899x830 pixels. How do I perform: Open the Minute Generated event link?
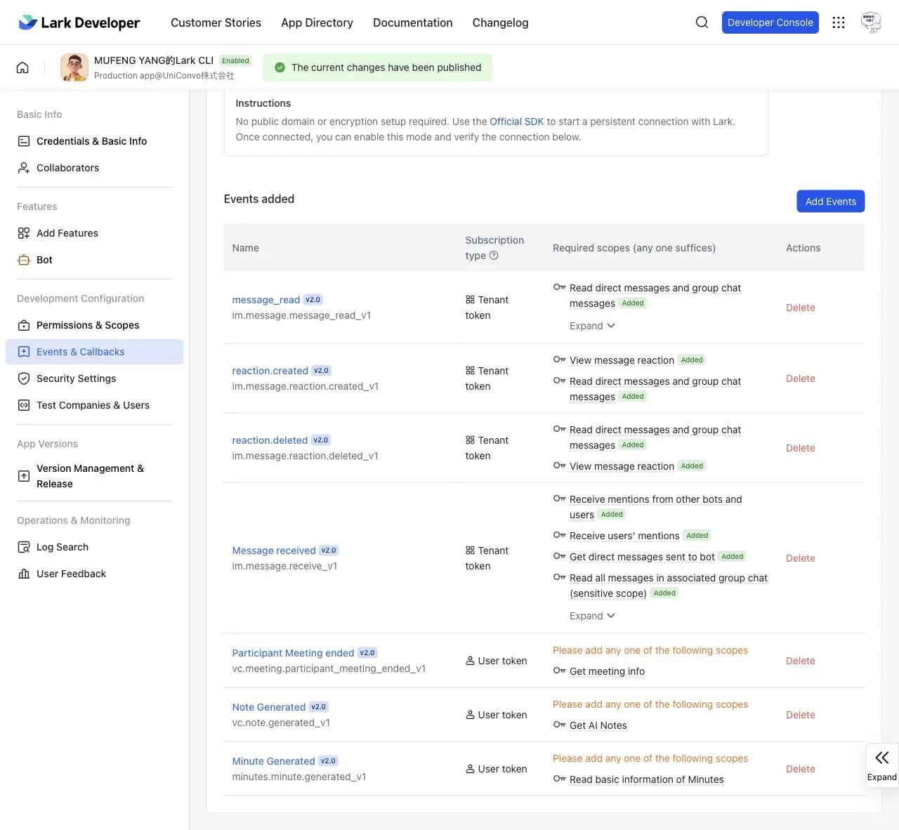tap(273, 761)
